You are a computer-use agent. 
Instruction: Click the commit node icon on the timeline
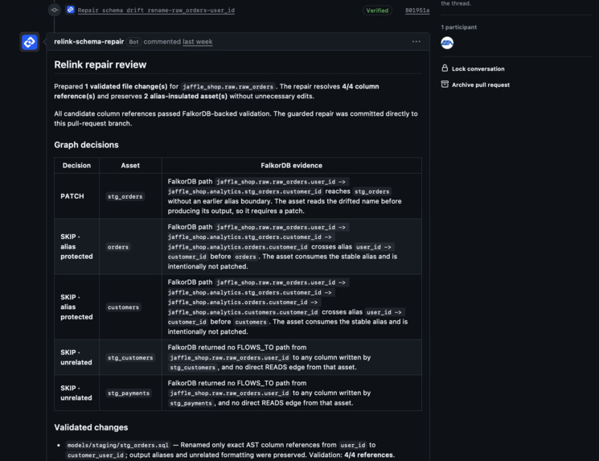(x=55, y=10)
